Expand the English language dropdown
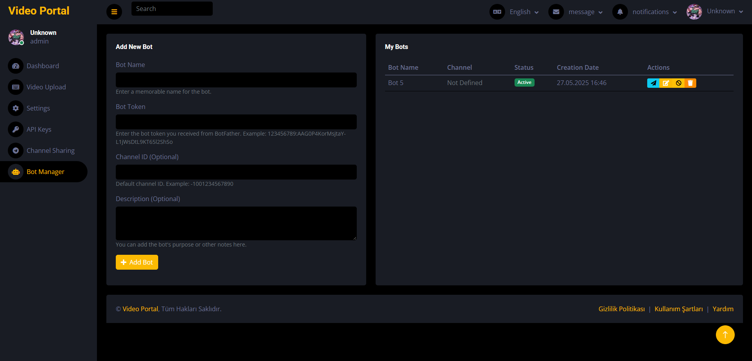752x361 pixels. [524, 12]
